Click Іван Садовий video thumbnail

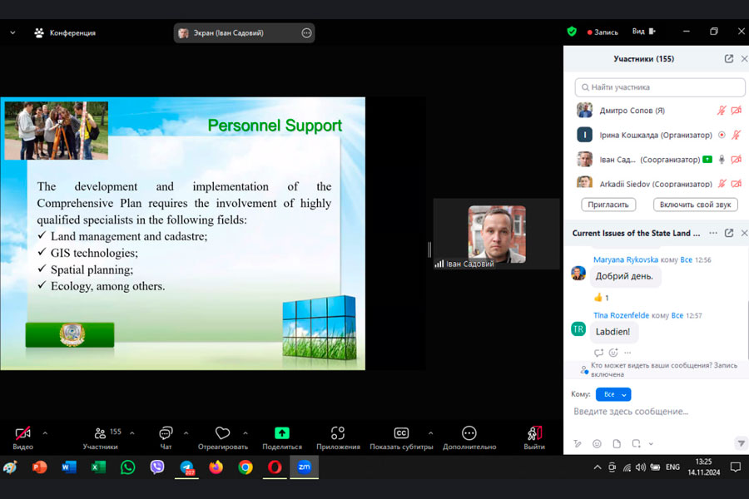[496, 235]
